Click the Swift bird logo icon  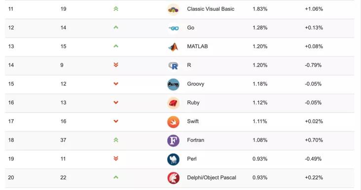(x=173, y=122)
